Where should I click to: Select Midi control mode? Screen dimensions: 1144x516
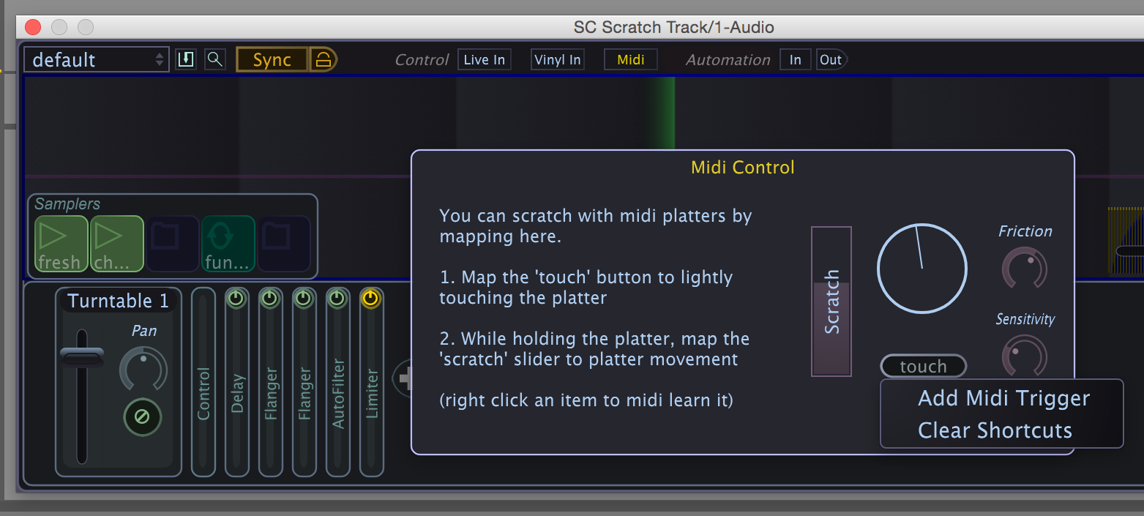click(631, 60)
